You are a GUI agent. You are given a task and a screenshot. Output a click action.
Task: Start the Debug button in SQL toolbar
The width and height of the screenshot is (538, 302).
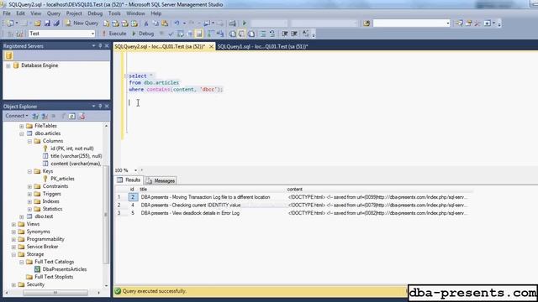pos(143,34)
